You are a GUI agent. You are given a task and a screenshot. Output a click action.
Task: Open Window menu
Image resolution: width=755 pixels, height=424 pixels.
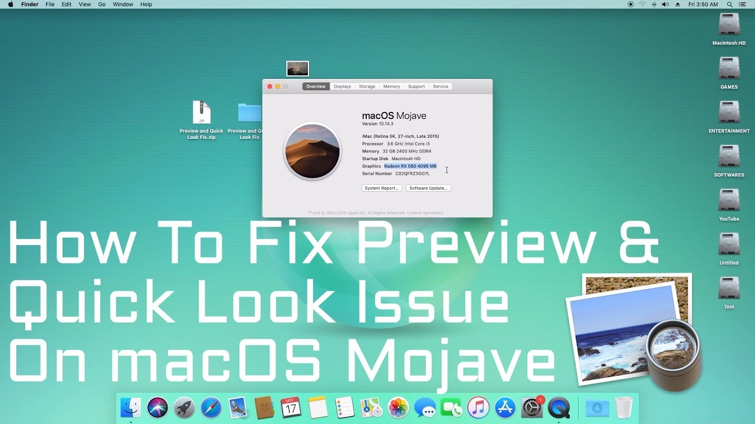click(123, 4)
